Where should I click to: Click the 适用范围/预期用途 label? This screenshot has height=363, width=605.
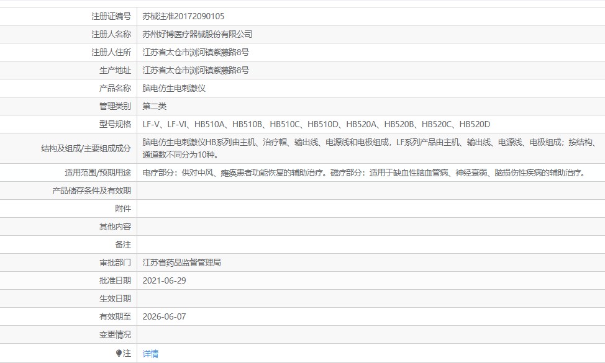[98, 173]
